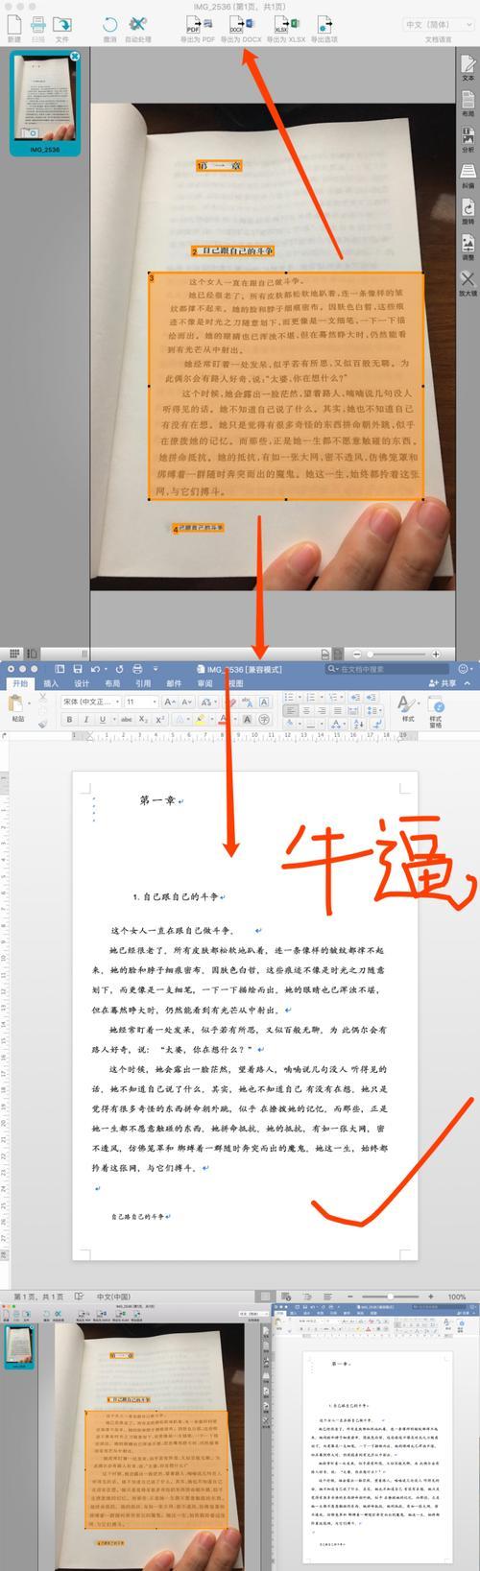This screenshot has height=1571, width=480.
Task: Toggle strikethrough (abc) in Word ribbon
Action: click(x=127, y=719)
